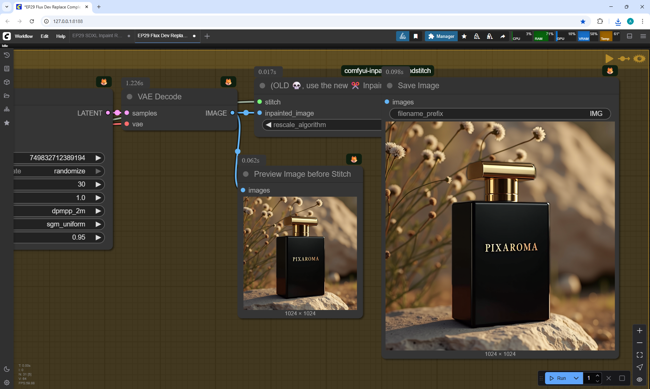
Task: Switch to EP29 SDXL Inpaint tab
Action: [97, 36]
